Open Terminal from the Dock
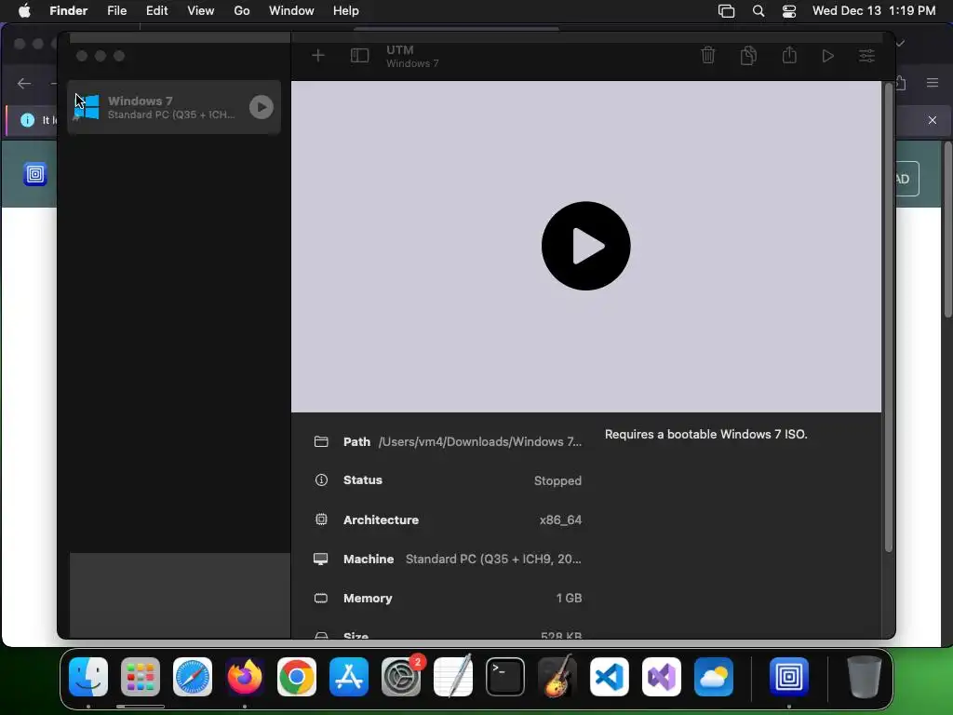Screen dimensions: 953x715 tap(505, 677)
